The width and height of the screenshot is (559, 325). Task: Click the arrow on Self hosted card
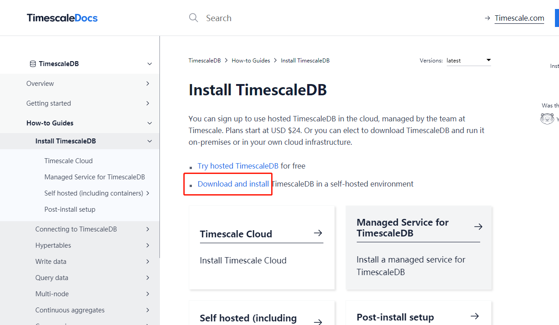click(x=318, y=322)
